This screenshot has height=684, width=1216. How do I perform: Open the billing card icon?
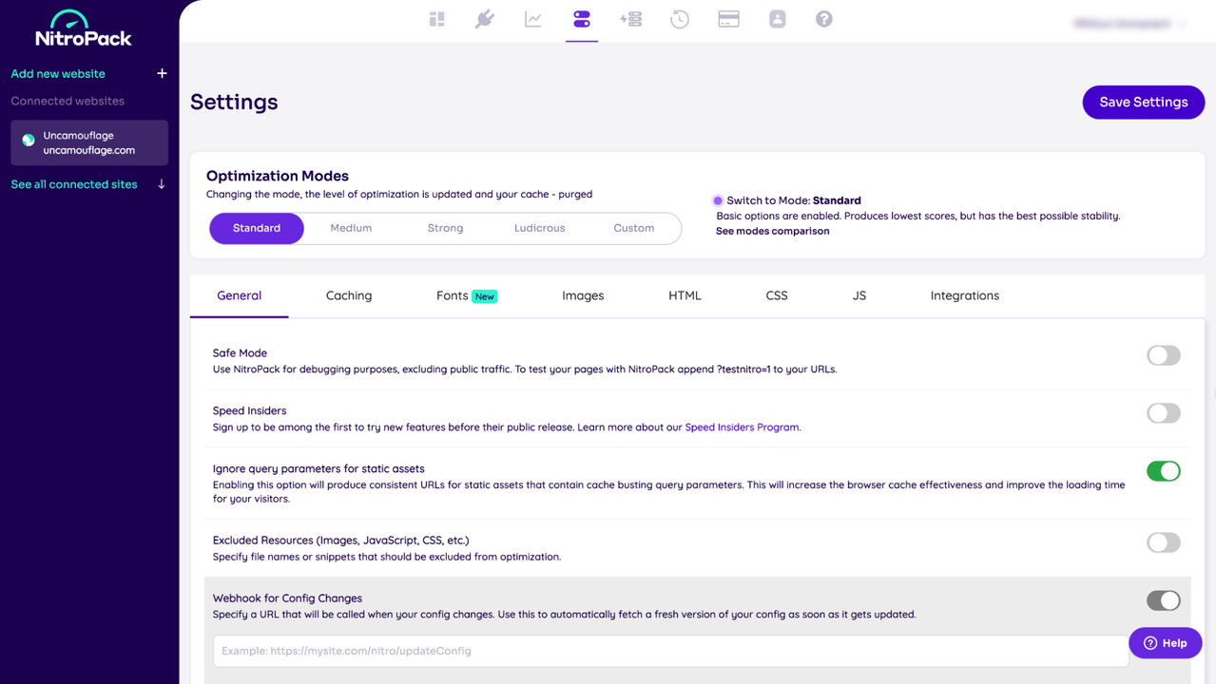pos(728,19)
